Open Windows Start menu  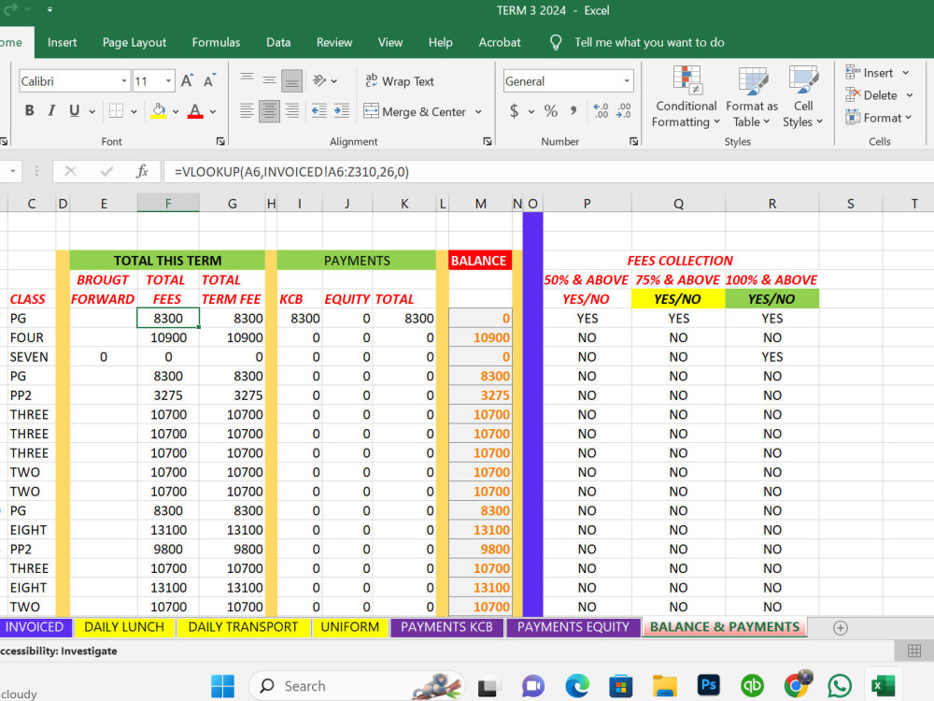[223, 686]
